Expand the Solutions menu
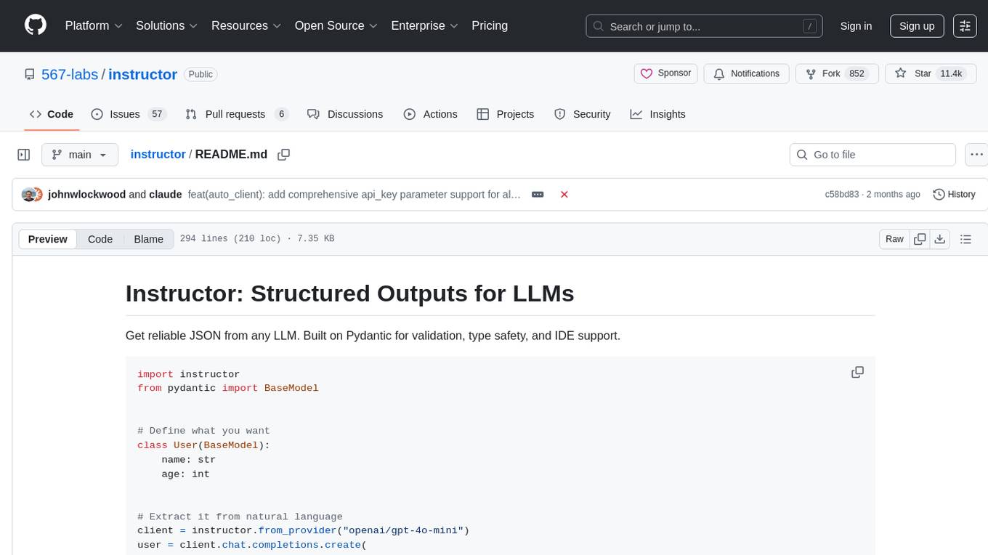The width and height of the screenshot is (988, 555). tap(167, 25)
